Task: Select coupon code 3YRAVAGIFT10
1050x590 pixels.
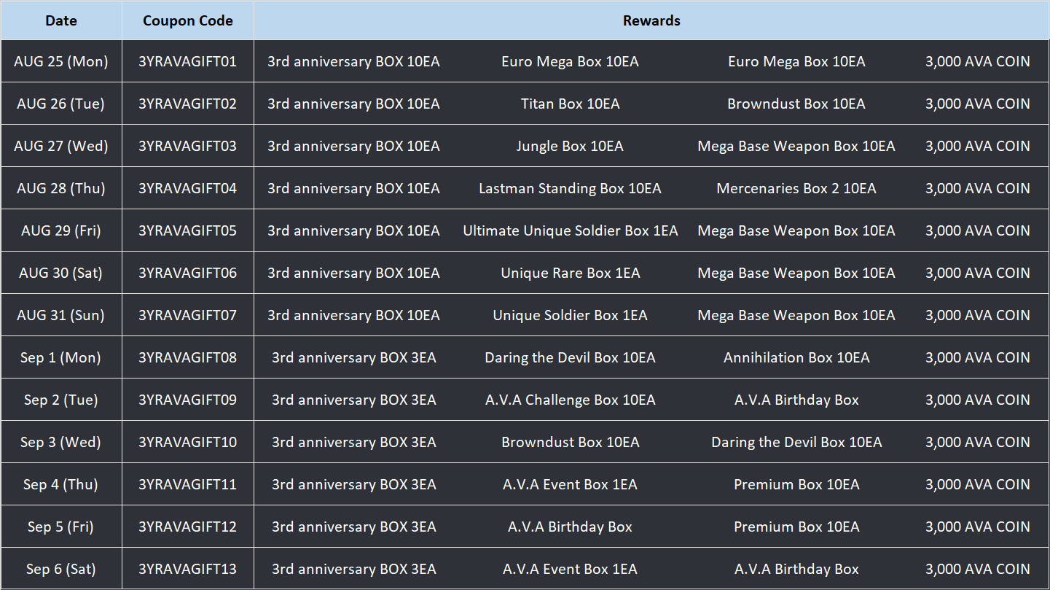Action: [x=188, y=442]
